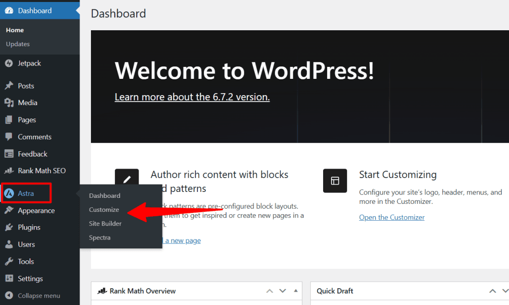Click the Plugins plug icon
This screenshot has height=305, width=509.
(9, 228)
